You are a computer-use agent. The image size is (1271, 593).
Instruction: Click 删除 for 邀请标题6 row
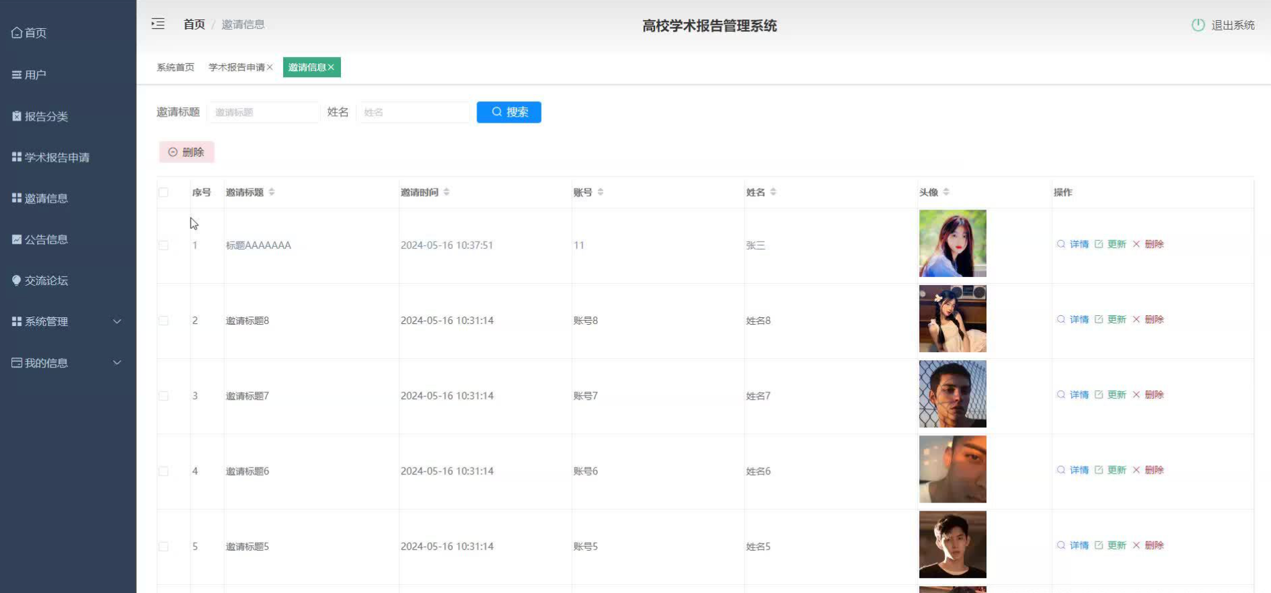tap(1148, 470)
